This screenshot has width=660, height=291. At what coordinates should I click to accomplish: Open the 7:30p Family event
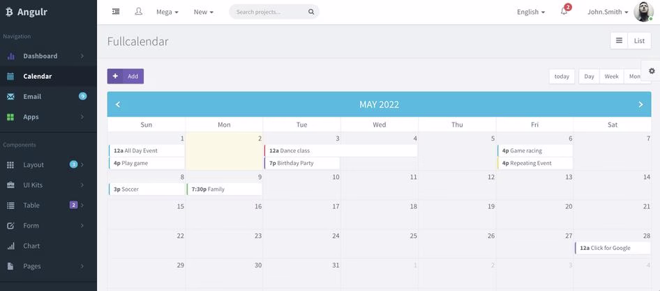pyautogui.click(x=225, y=189)
